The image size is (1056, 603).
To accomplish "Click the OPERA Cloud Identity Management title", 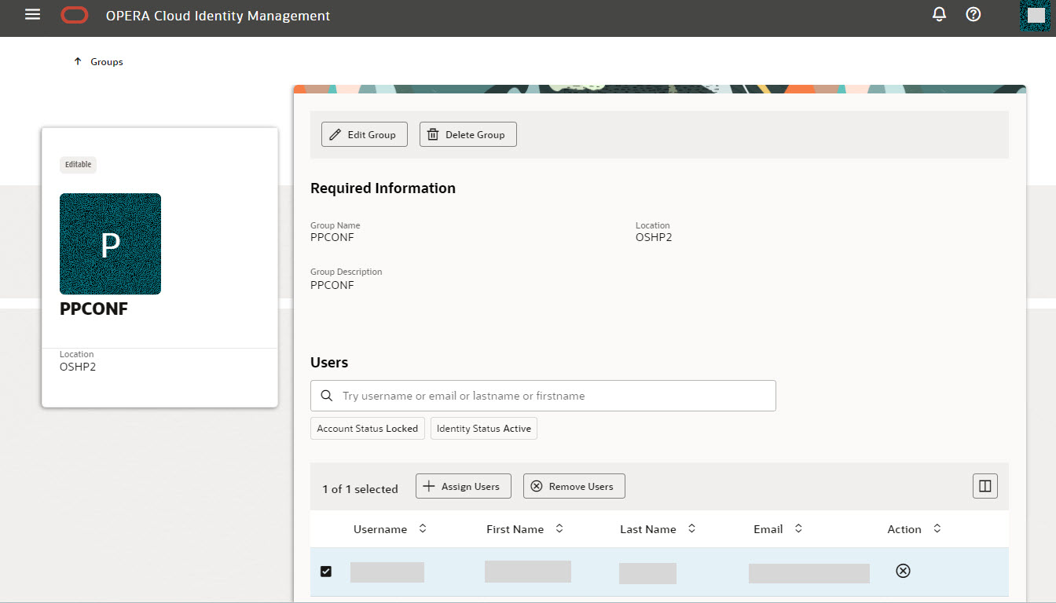I will (216, 15).
